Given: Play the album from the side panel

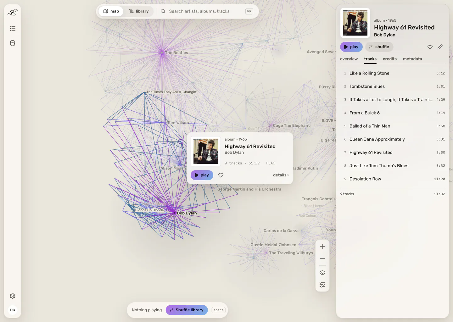Looking at the screenshot, I should click(x=351, y=47).
